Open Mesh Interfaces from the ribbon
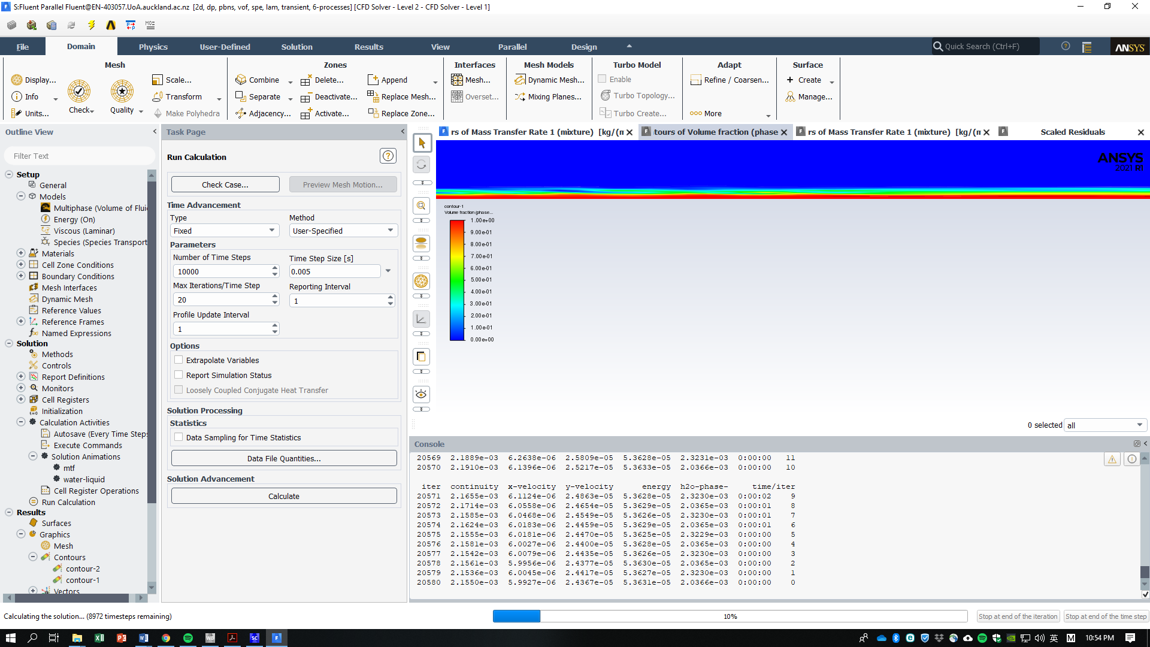This screenshot has width=1150, height=647. pos(471,80)
